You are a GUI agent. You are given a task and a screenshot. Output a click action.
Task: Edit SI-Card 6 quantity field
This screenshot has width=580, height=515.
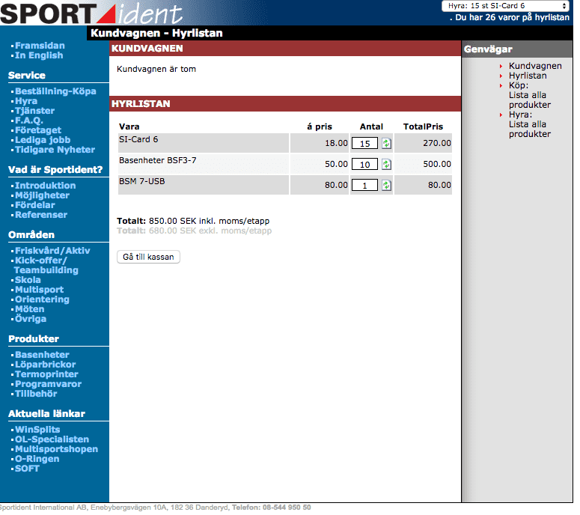pos(364,143)
